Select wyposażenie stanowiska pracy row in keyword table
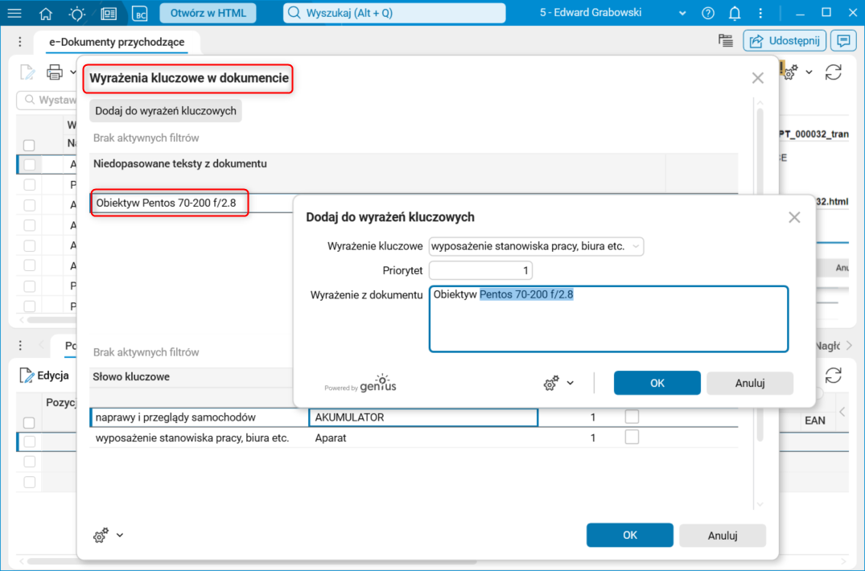Image resolution: width=865 pixels, height=571 pixels. 414,438
